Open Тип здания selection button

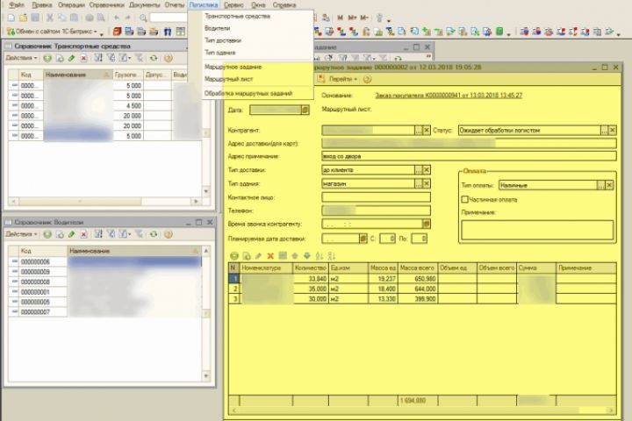[x=419, y=183]
